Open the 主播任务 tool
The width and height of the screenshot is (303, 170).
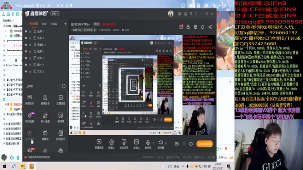tap(61, 99)
